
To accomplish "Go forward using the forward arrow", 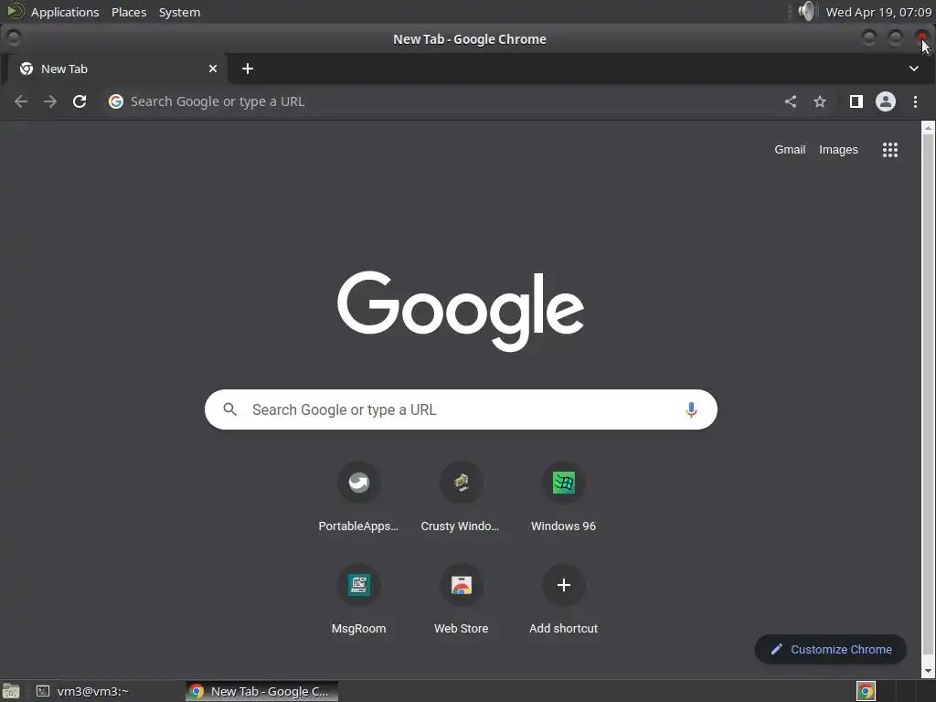I will 50,101.
